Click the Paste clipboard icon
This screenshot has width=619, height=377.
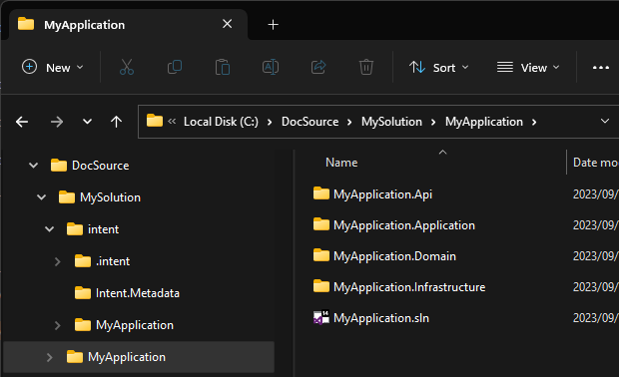point(223,67)
